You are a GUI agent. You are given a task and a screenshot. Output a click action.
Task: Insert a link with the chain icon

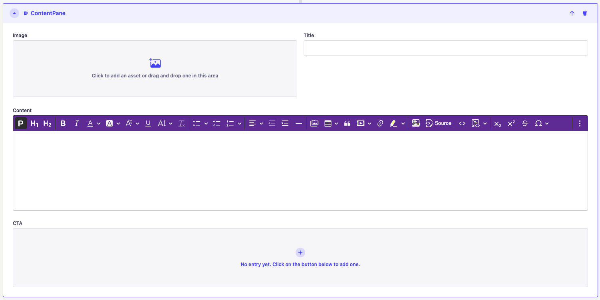(x=380, y=124)
